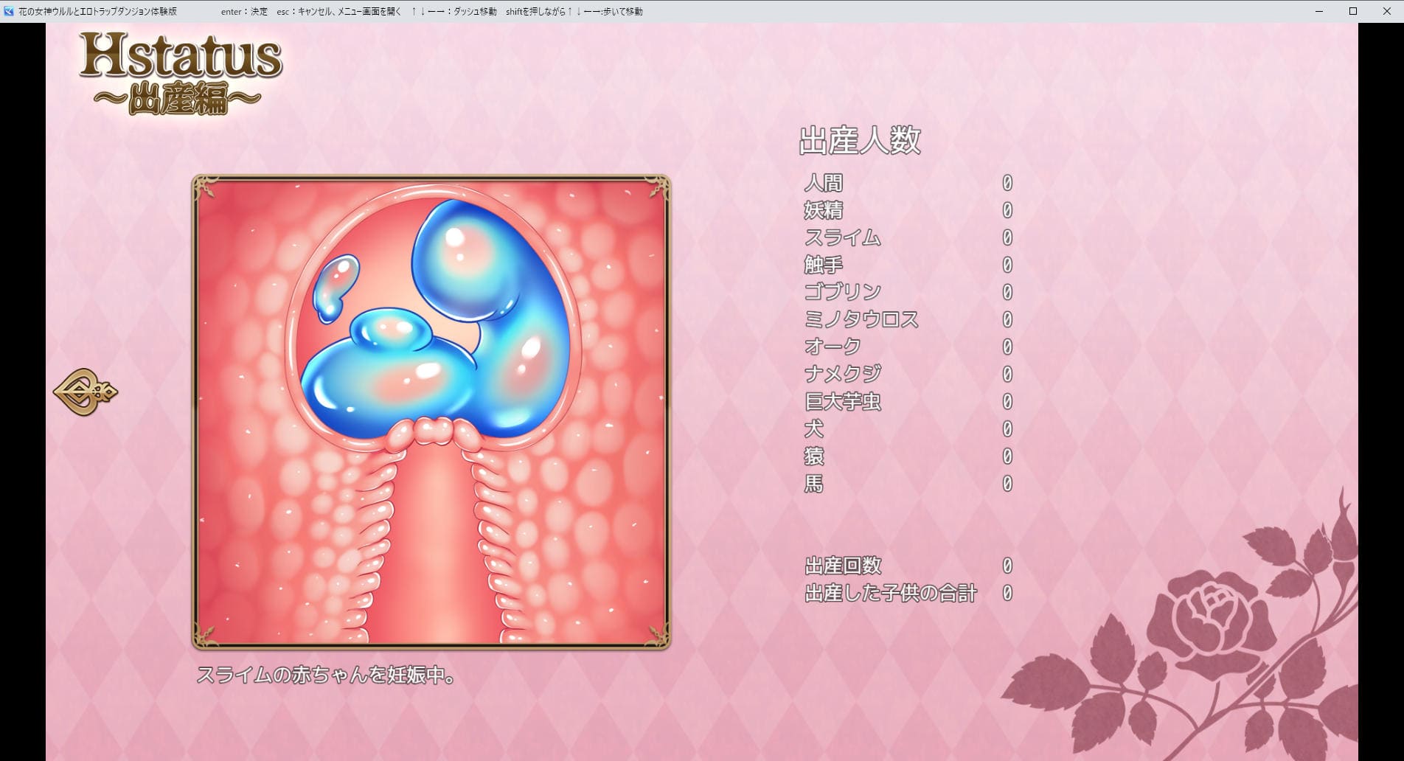
Task: Click the status caption text below the illustration
Action: tap(325, 675)
